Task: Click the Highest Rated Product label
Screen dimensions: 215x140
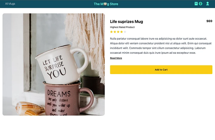Action: (x=122, y=27)
